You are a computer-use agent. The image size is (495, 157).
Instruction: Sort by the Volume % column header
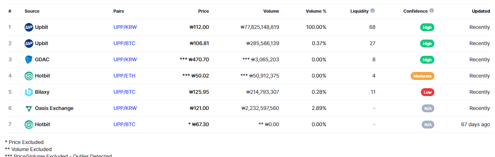pyautogui.click(x=316, y=11)
